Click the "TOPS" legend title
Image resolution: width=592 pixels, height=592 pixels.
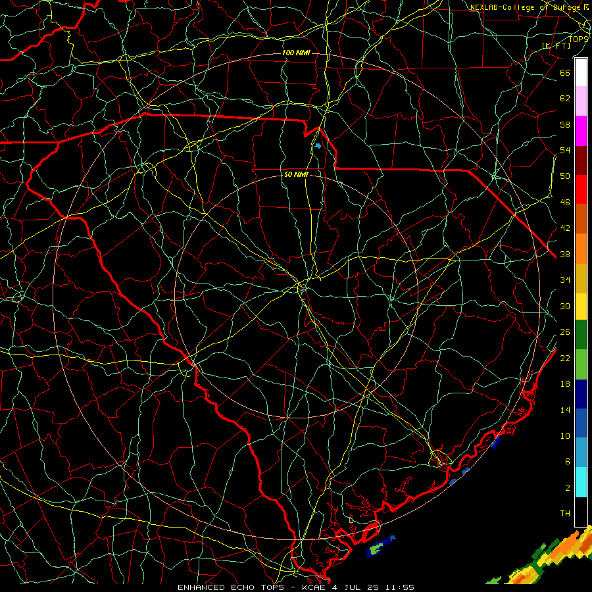click(578, 39)
